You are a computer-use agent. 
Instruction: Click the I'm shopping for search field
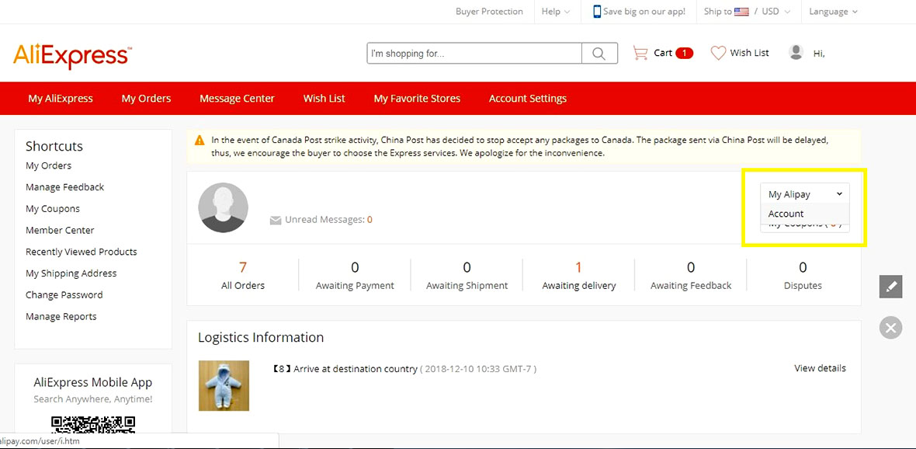click(x=474, y=53)
